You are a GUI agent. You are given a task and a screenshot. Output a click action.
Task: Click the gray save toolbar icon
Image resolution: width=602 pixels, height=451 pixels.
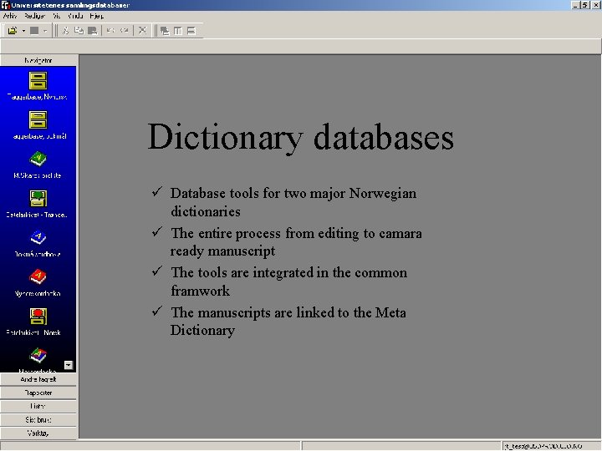34,31
